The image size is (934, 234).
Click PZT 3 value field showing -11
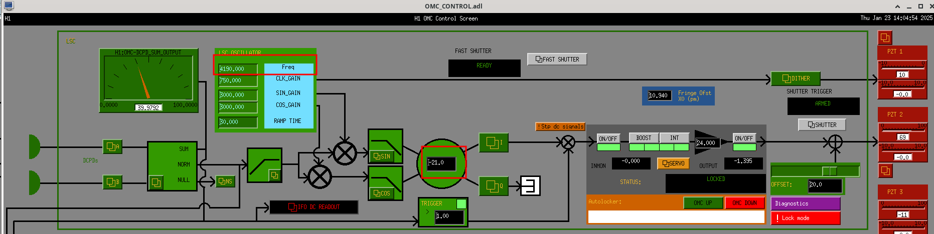[x=902, y=214]
